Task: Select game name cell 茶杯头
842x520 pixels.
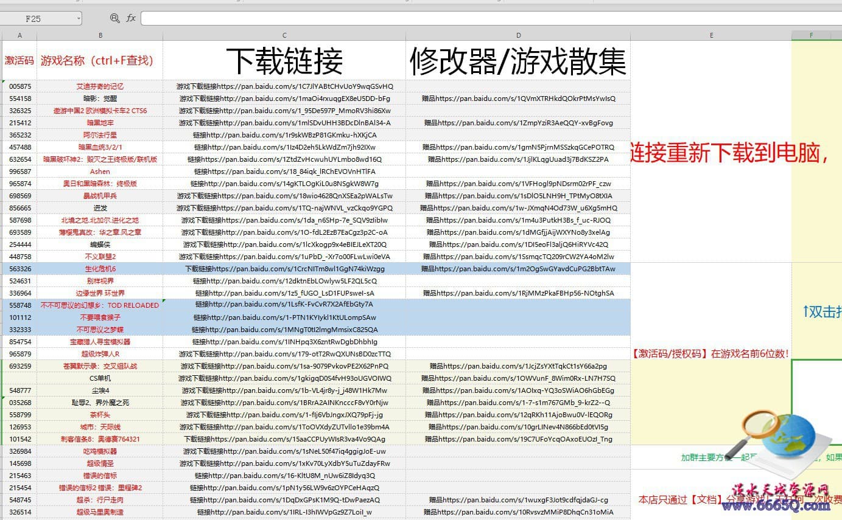Action: point(100,415)
